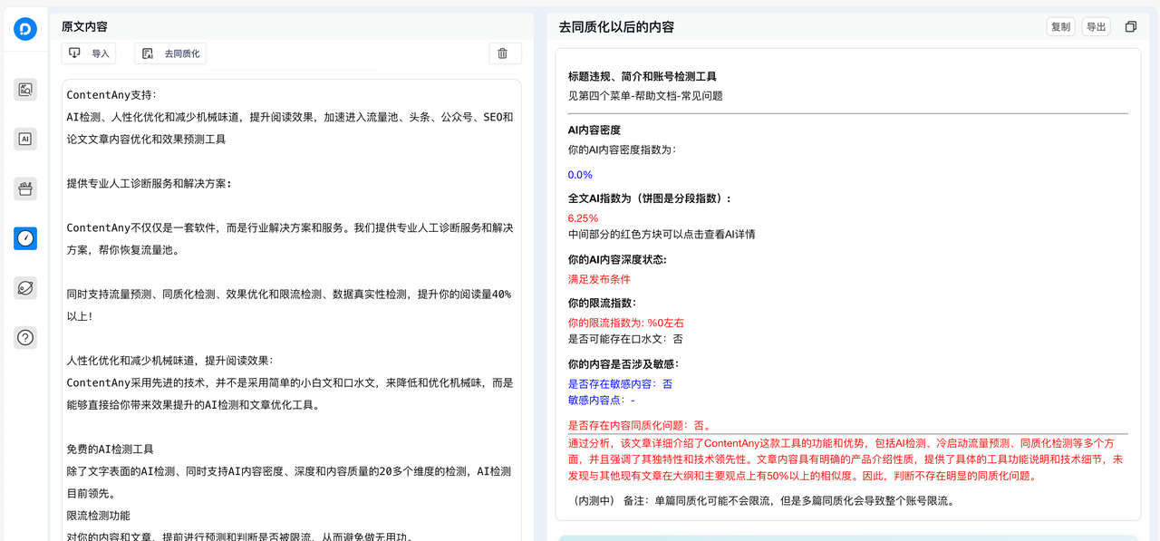Click the red 6.25% AI index value
This screenshot has height=541, width=1160.
583,218
